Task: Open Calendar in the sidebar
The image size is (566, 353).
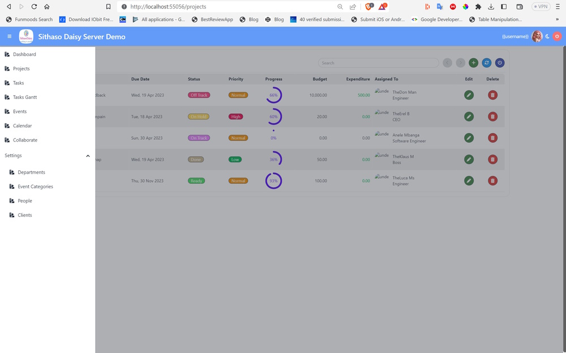Action: click(23, 126)
